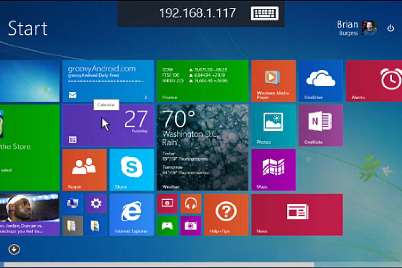The height and width of the screenshot is (268, 402).
Task: Click the power options button
Action: pyautogui.click(x=391, y=28)
